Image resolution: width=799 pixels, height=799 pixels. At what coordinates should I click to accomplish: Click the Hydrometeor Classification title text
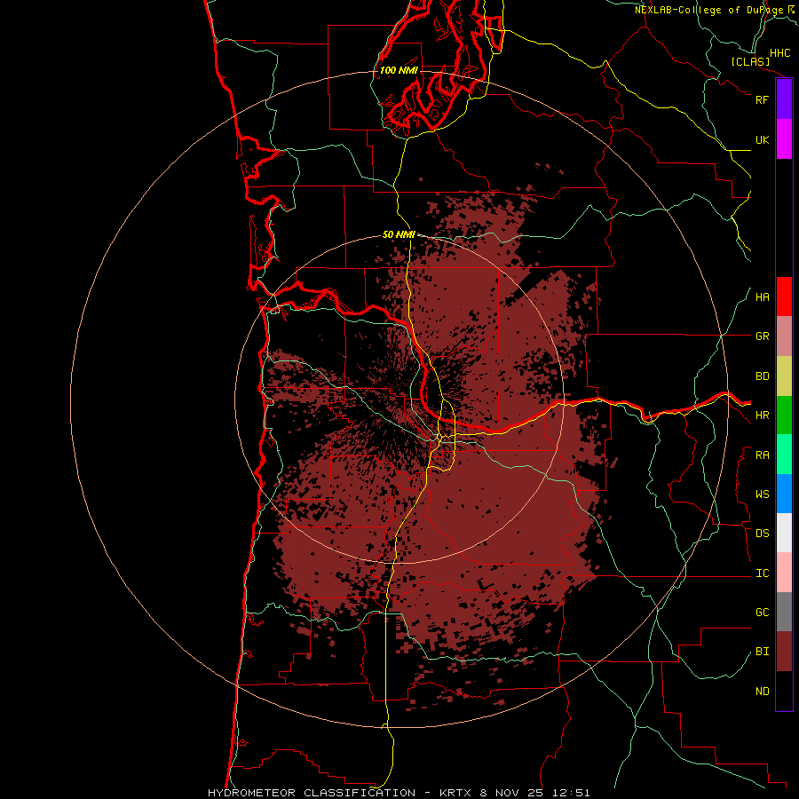coord(312,793)
